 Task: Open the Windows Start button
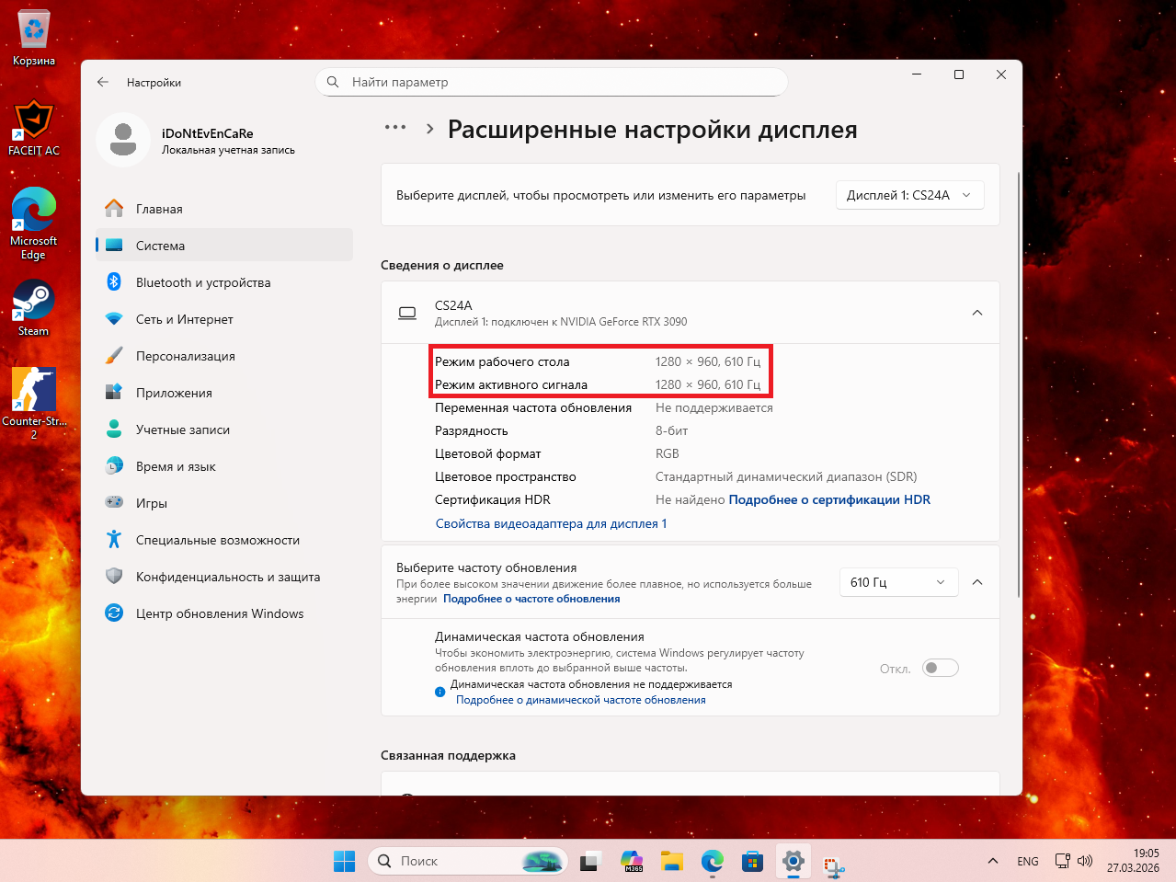click(344, 861)
